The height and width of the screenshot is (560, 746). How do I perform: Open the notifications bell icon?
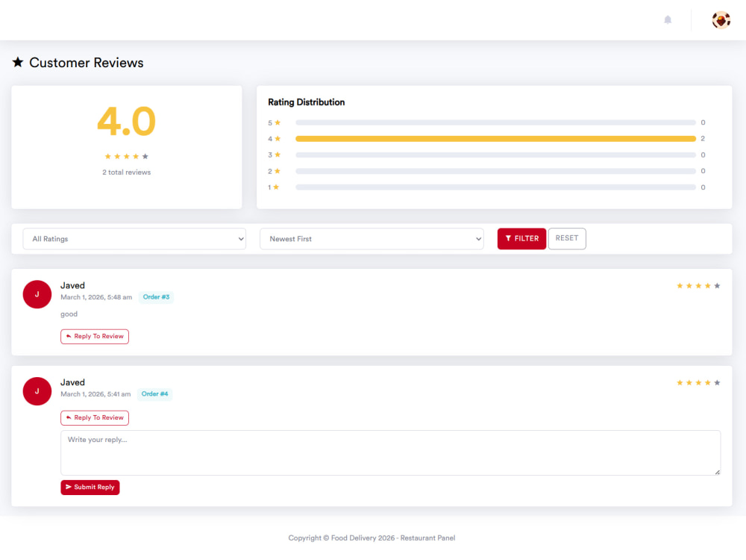[x=668, y=19]
